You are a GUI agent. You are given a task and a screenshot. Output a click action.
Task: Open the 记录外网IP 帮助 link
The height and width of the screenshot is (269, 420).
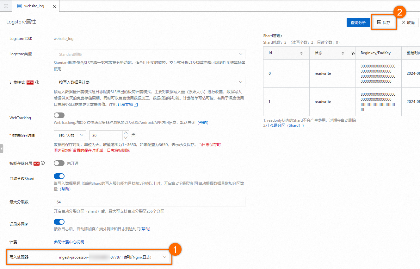pos(145,229)
